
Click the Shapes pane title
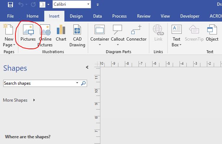tap(15, 68)
